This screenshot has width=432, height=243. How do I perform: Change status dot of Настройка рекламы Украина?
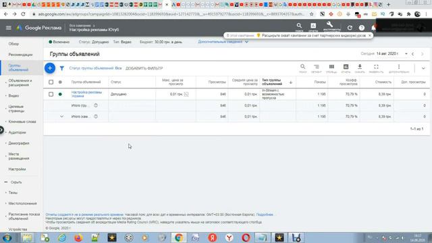point(60,94)
